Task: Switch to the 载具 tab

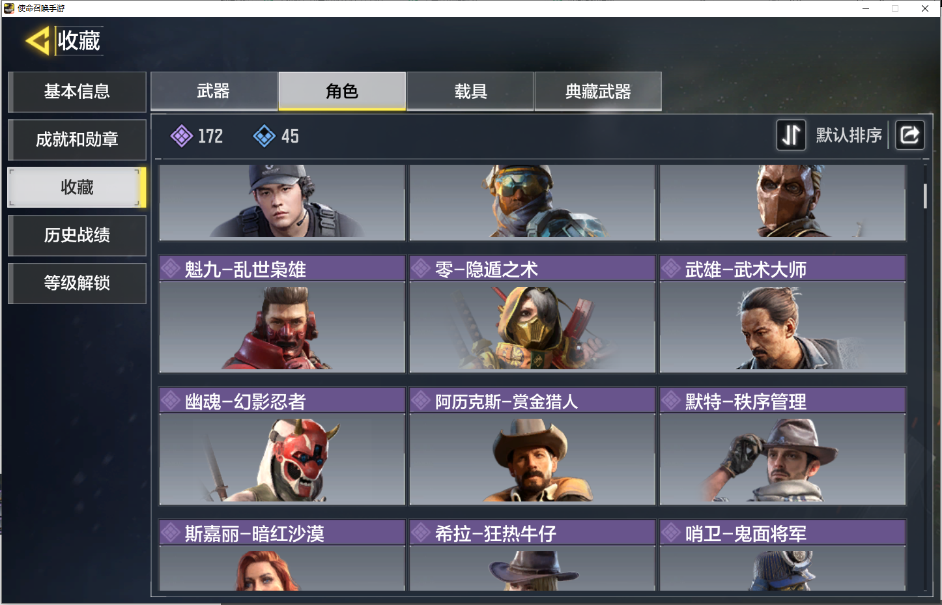Action: point(470,91)
